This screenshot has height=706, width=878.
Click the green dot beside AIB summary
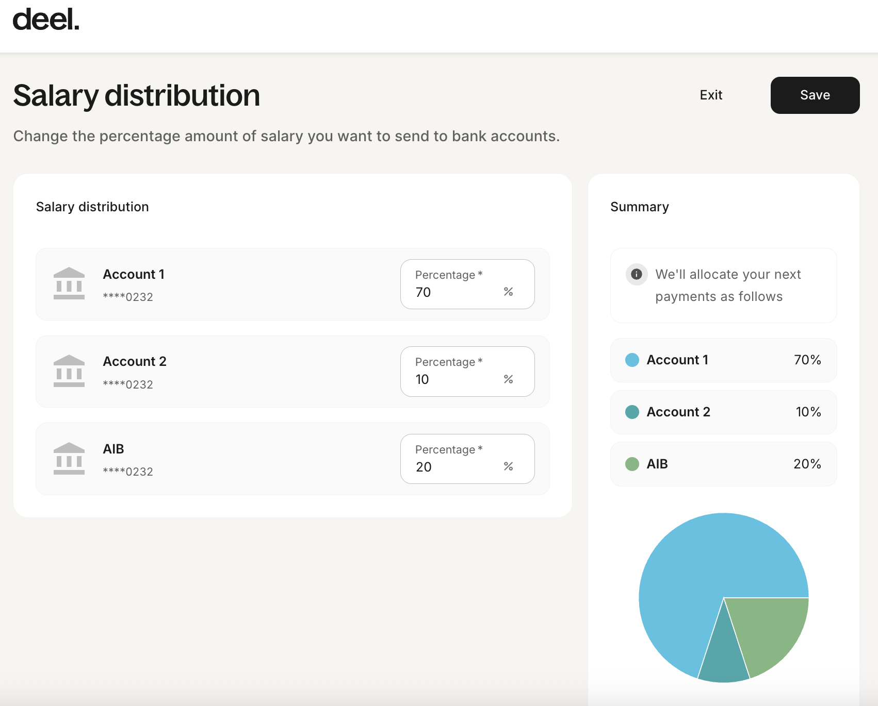pos(632,464)
